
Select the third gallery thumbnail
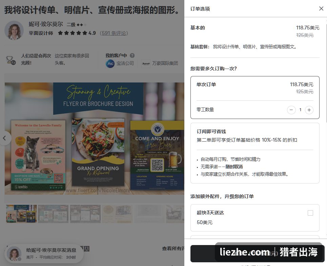pos(85,214)
